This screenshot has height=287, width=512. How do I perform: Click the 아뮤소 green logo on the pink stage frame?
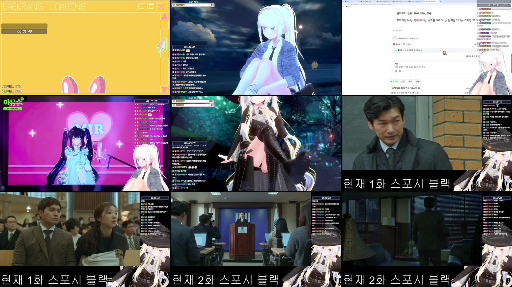pos(13,102)
